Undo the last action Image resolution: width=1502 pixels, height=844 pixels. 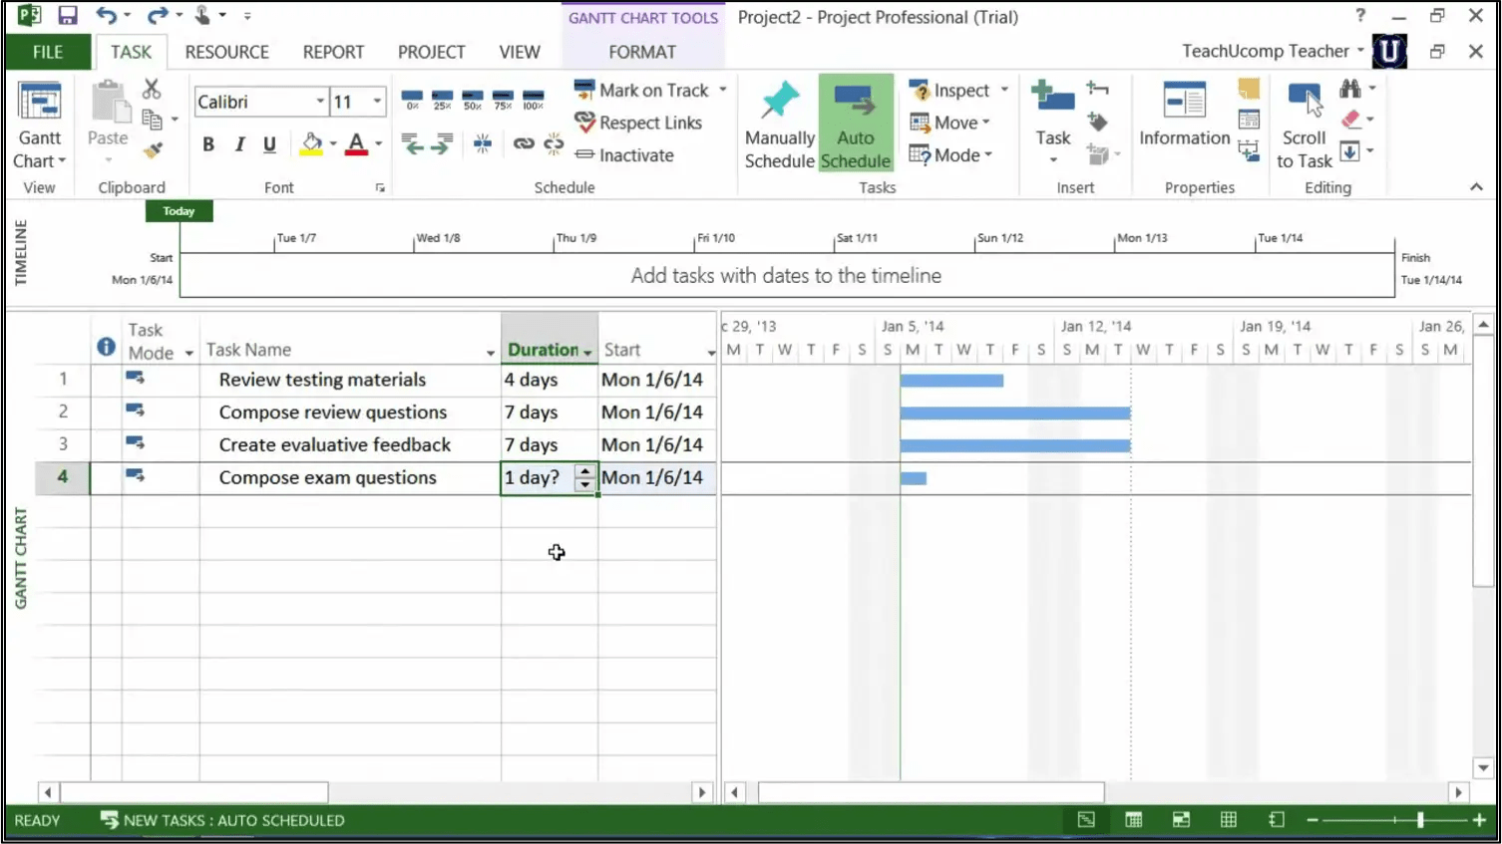tap(106, 16)
